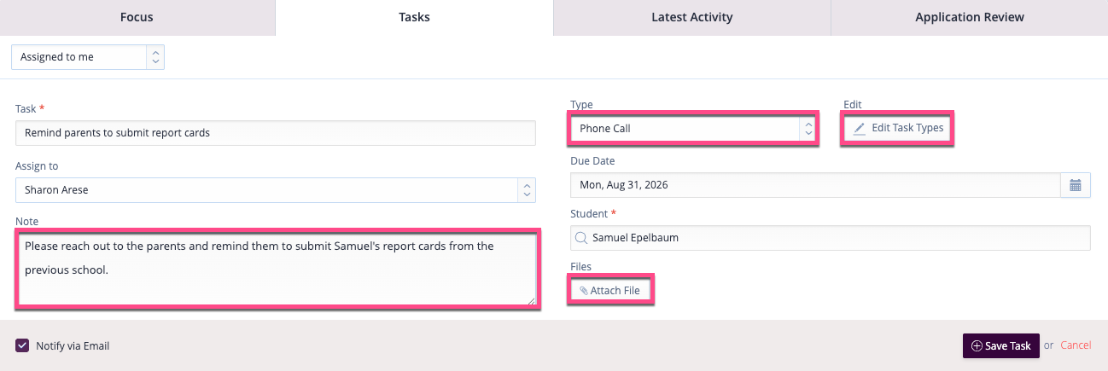Uncheck Notify via Email checkbox
Screen dimensions: 1108x371
22,345
